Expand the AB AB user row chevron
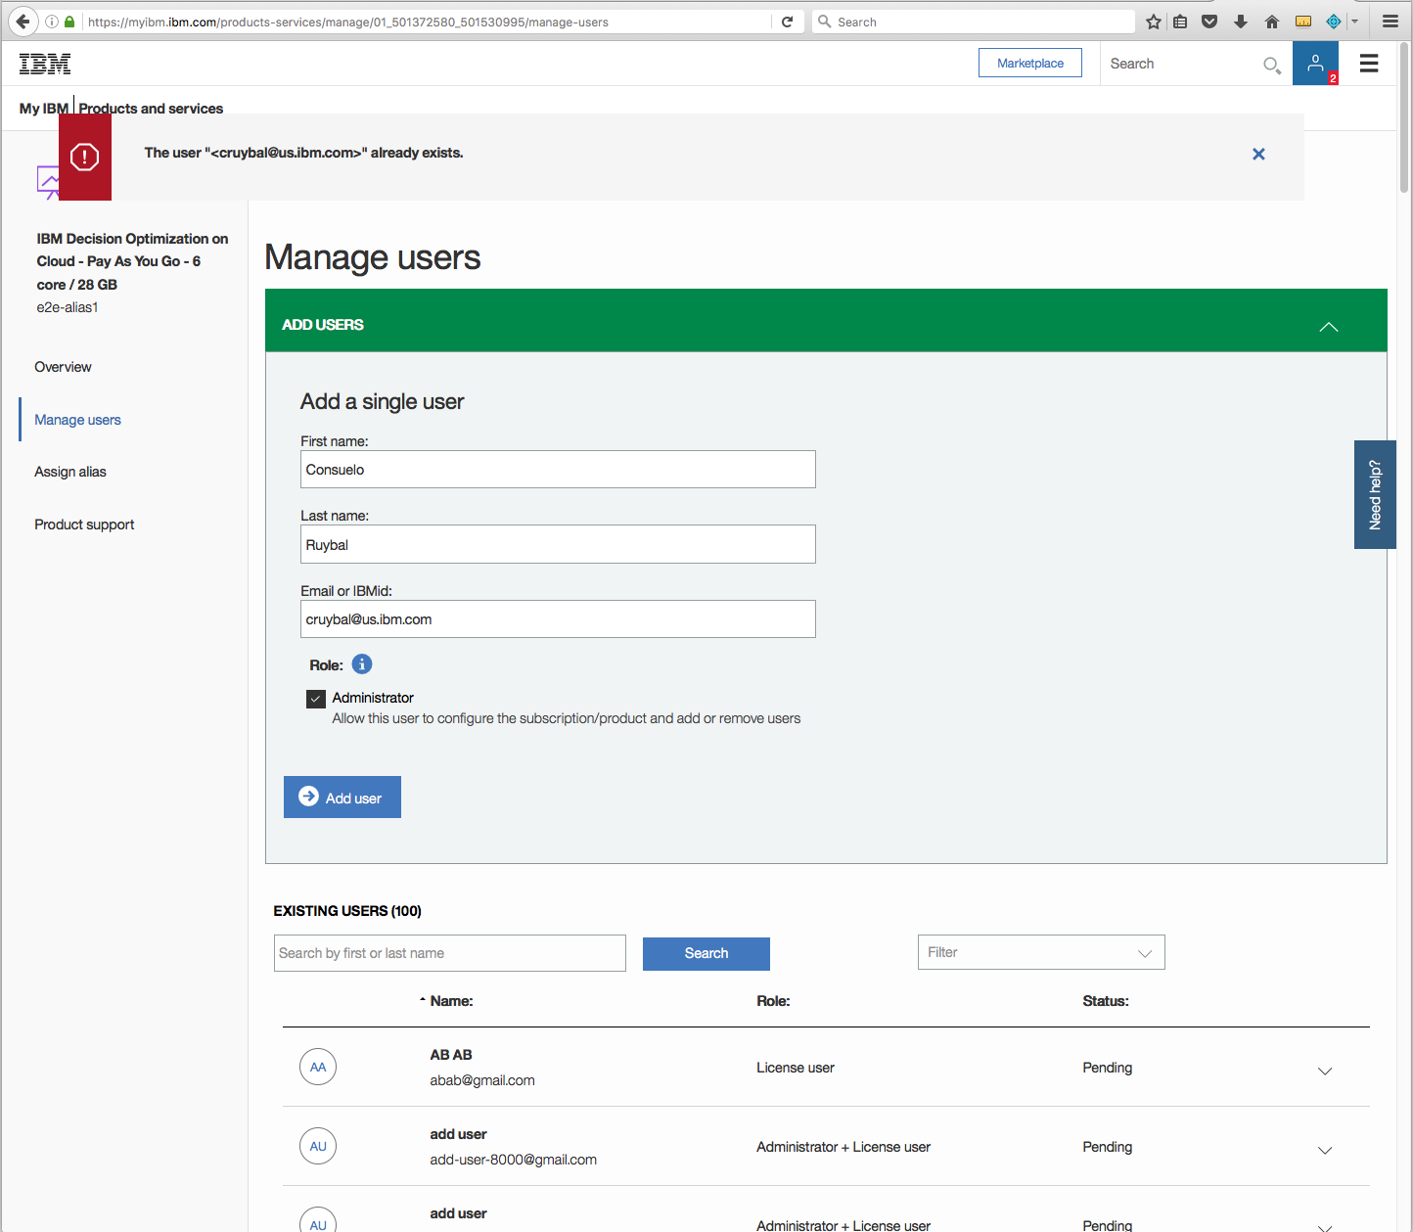 (1325, 1071)
